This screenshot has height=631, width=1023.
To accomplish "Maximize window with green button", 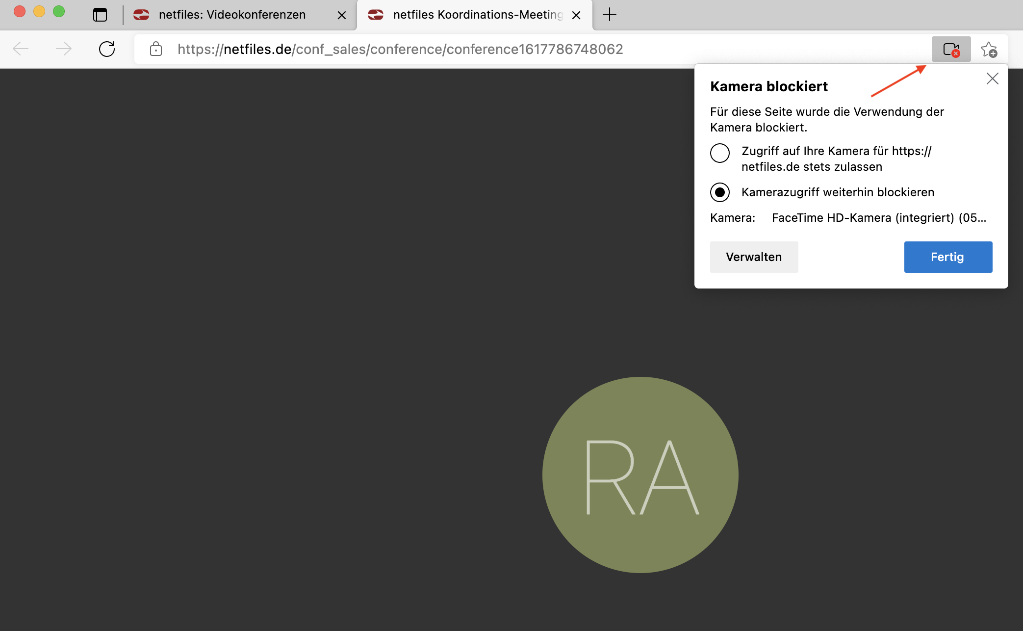I will (x=59, y=12).
